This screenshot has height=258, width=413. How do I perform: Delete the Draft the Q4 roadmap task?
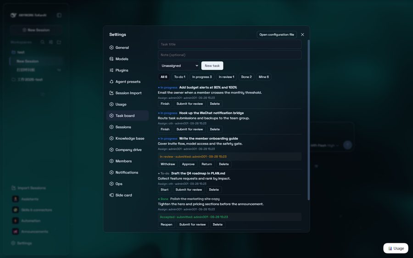214,190
